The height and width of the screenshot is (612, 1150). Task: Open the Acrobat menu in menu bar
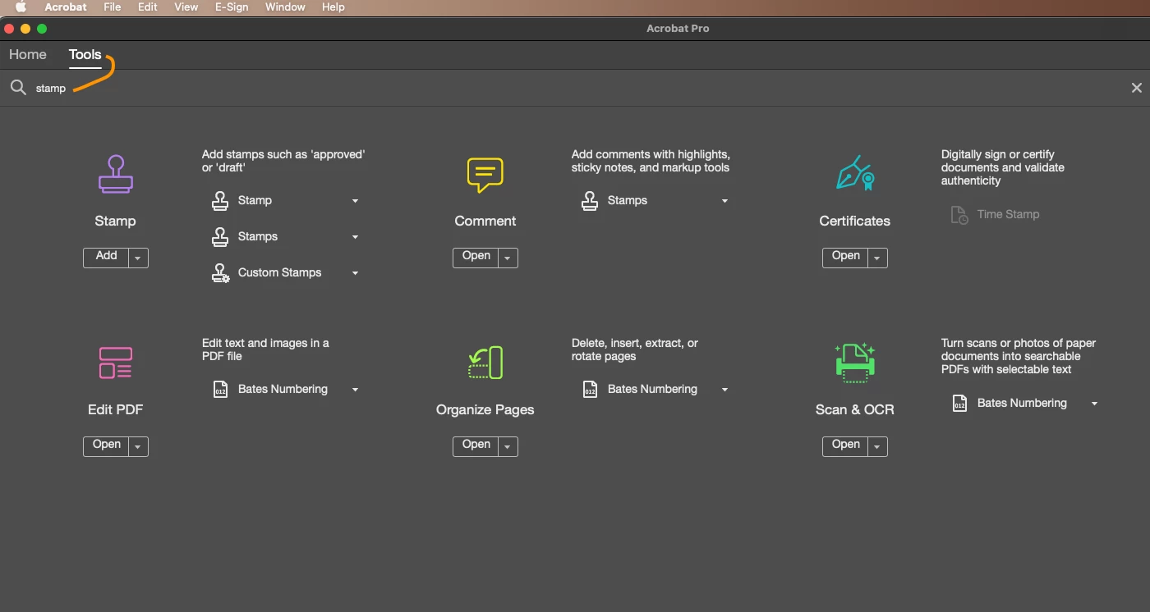pyautogui.click(x=66, y=7)
